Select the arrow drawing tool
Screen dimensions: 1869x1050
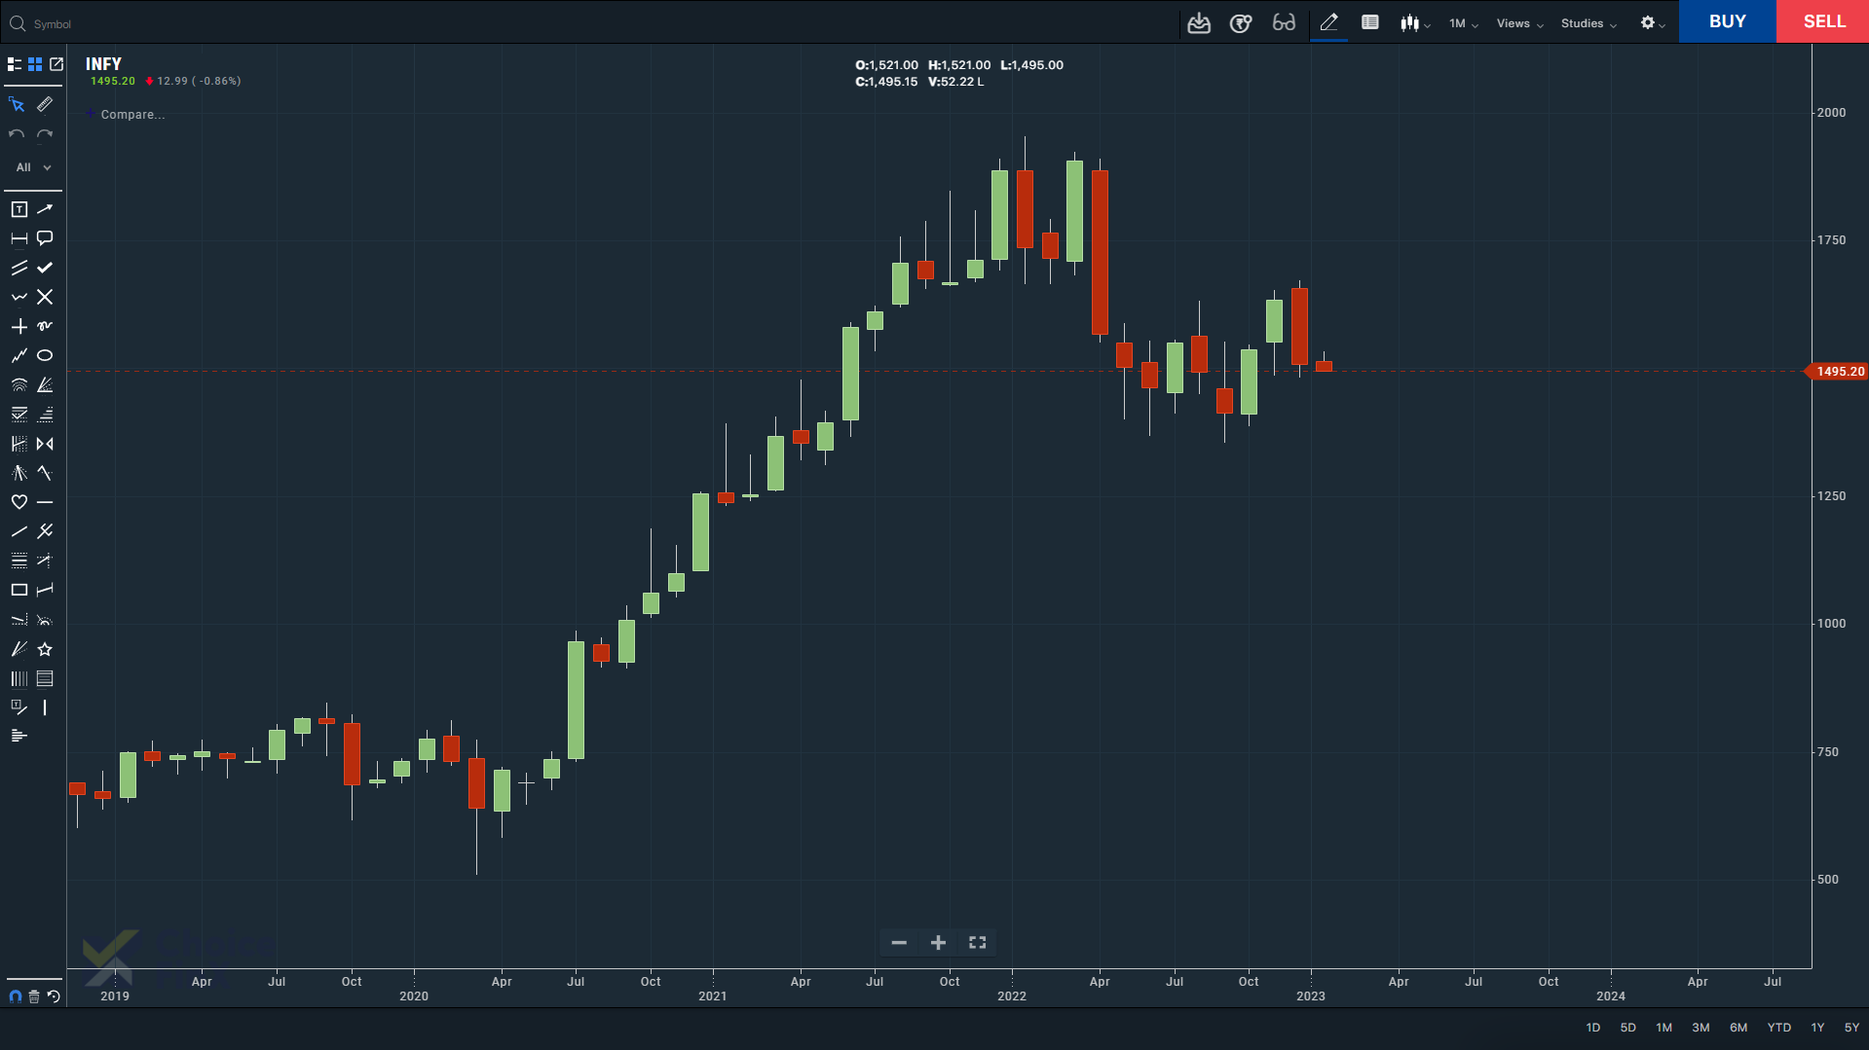45,209
